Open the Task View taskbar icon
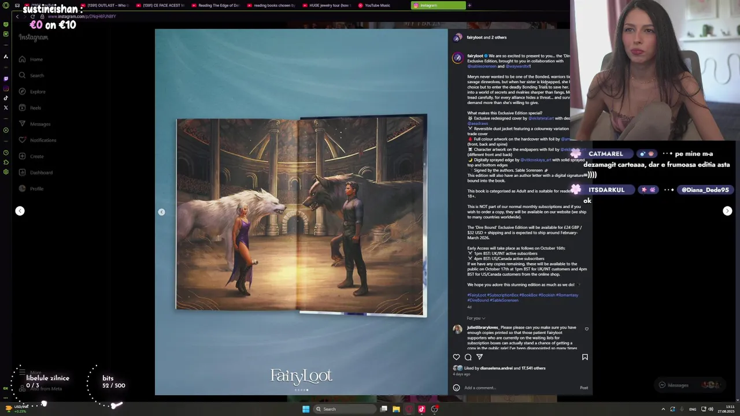Image resolution: width=740 pixels, height=416 pixels. coord(383,409)
